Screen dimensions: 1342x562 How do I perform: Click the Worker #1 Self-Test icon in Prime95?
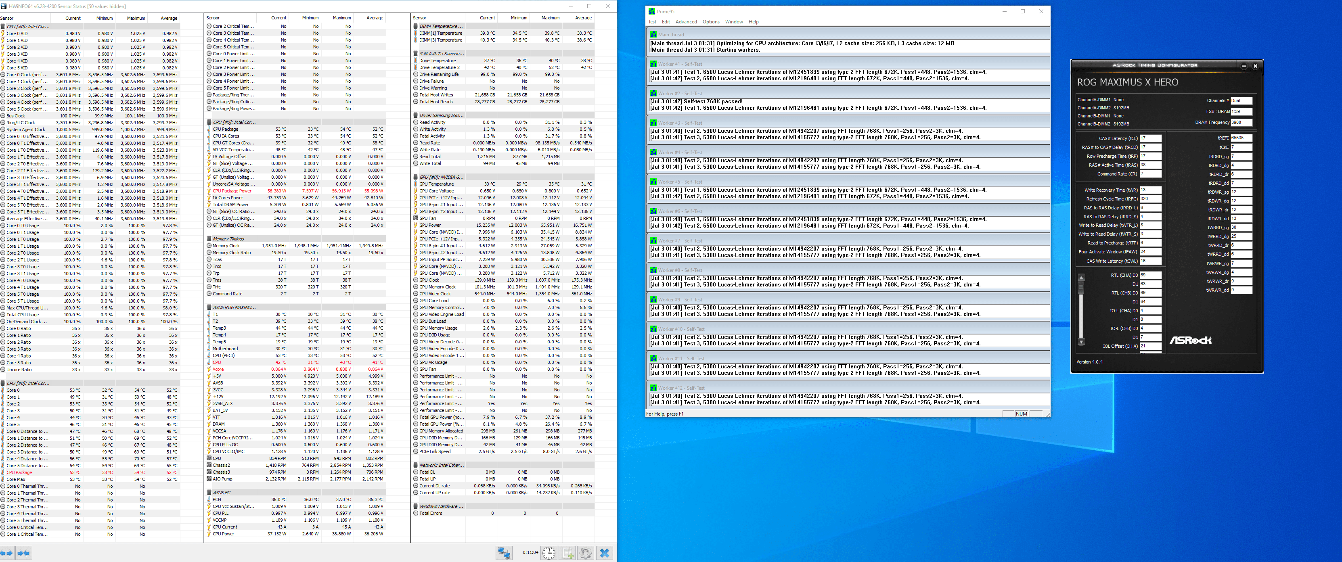[x=653, y=64]
